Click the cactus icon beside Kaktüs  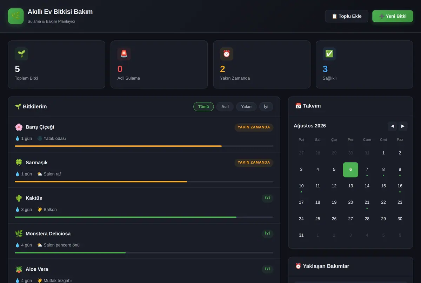19,198
